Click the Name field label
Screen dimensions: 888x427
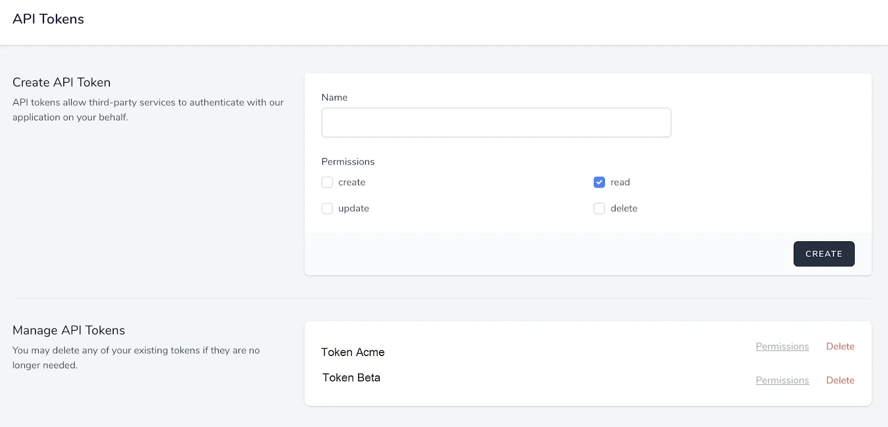(x=334, y=98)
